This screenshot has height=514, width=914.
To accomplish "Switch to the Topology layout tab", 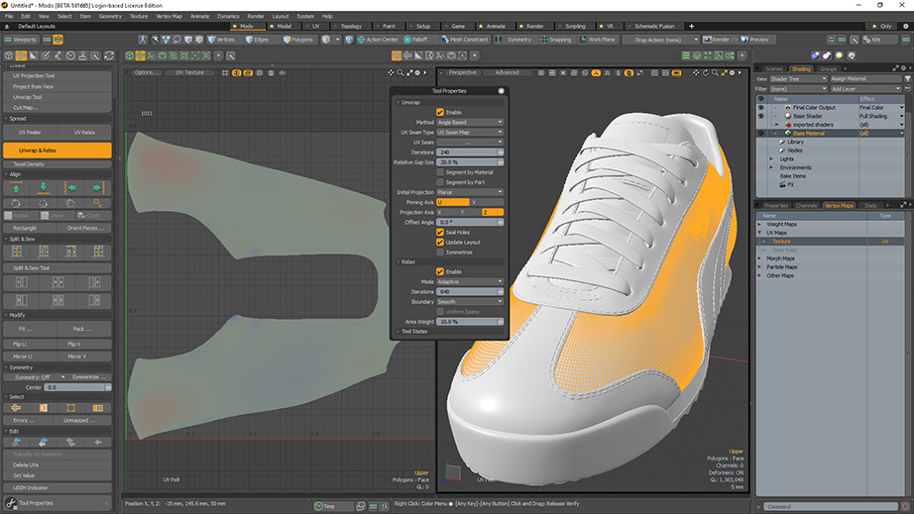I will coord(351,26).
